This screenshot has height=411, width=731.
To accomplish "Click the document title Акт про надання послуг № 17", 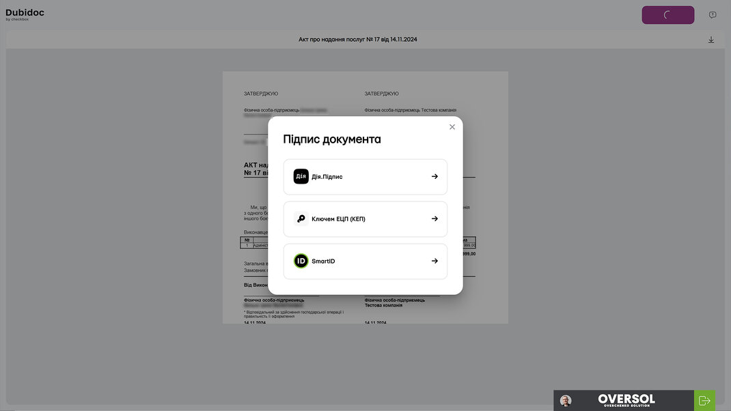I will tap(357, 40).
